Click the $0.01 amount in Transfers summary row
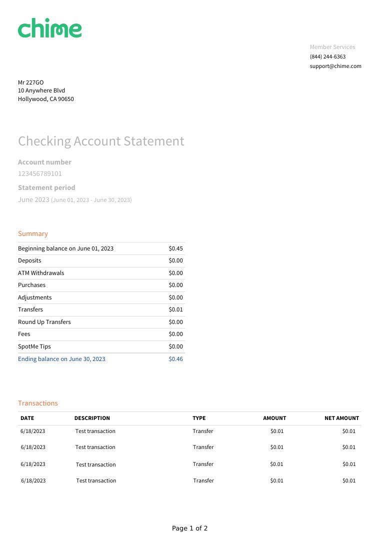Viewport: 380px width, 538px height. (x=175, y=309)
